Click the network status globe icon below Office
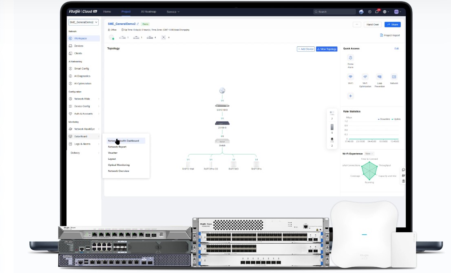Viewport: 451px width, 273px height. (111, 37)
